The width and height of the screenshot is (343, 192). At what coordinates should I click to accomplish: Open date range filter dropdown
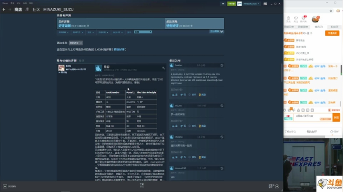[103, 32]
